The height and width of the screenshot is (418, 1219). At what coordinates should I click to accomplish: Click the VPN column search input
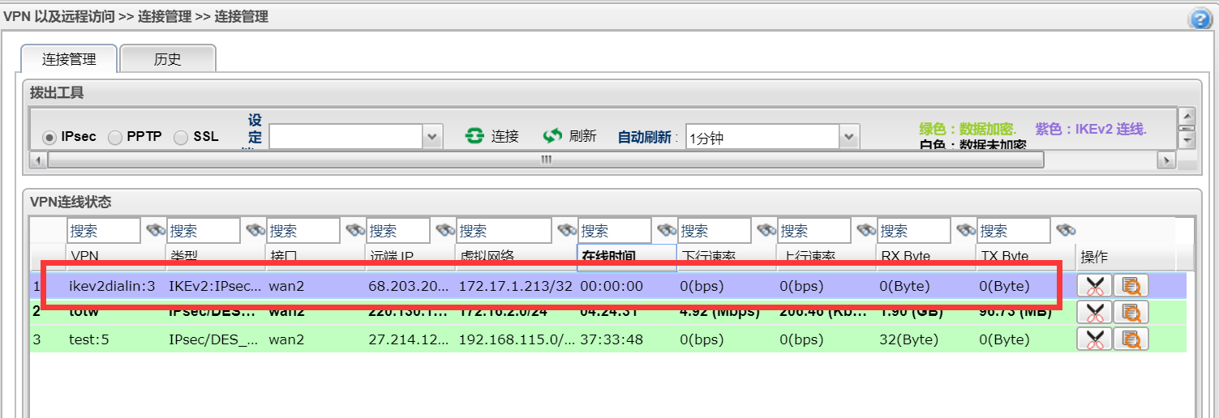[104, 231]
